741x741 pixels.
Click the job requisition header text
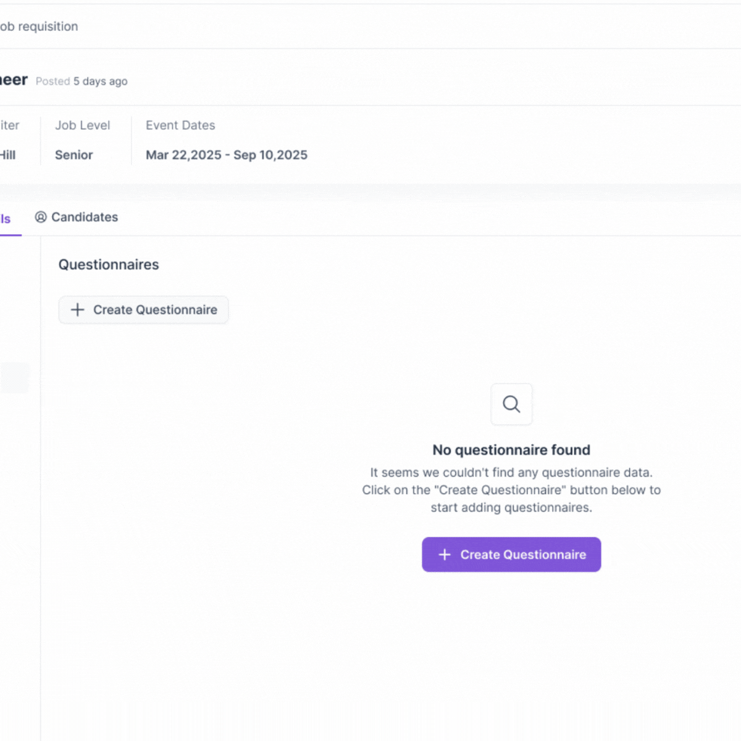point(39,27)
